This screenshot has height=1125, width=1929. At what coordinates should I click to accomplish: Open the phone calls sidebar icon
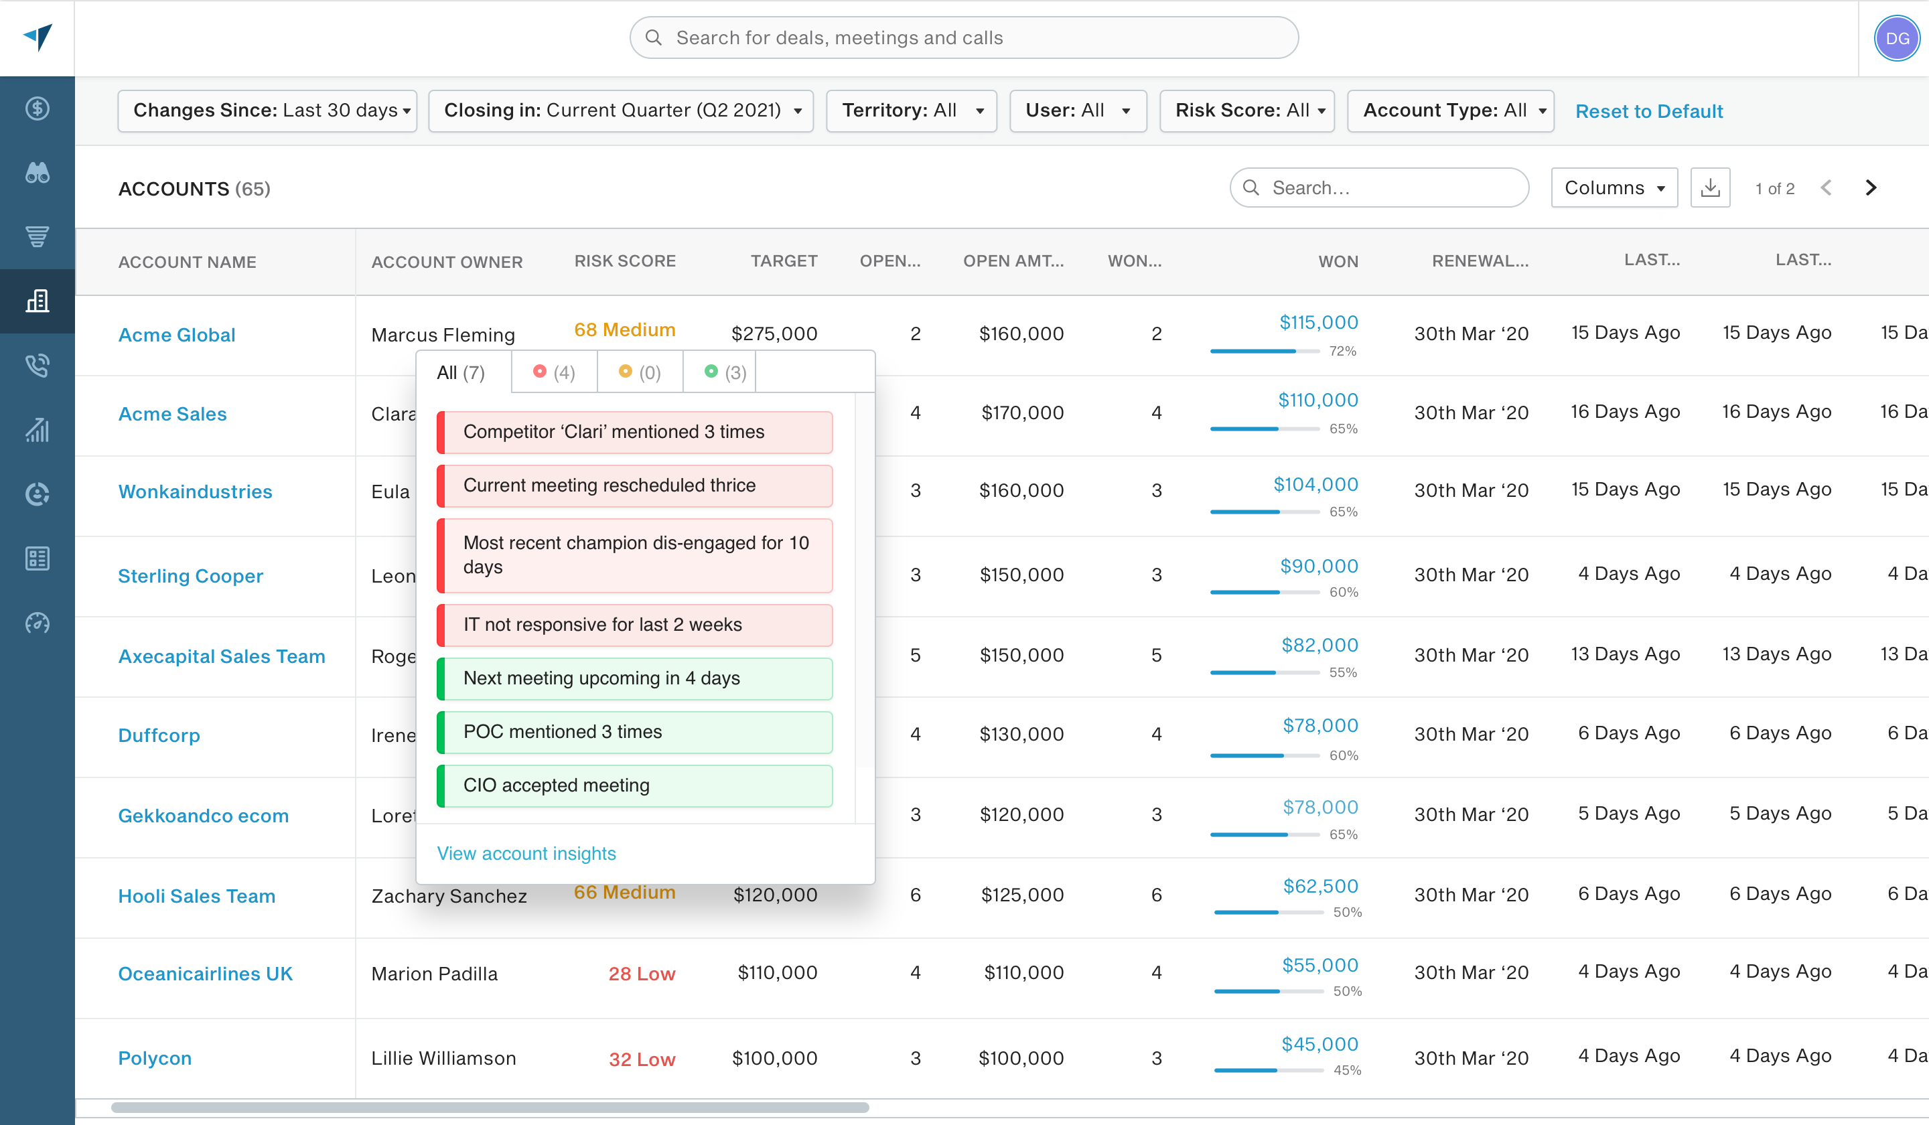click(38, 365)
